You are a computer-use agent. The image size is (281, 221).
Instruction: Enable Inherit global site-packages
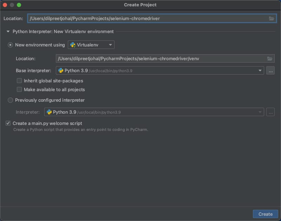pos(19,81)
